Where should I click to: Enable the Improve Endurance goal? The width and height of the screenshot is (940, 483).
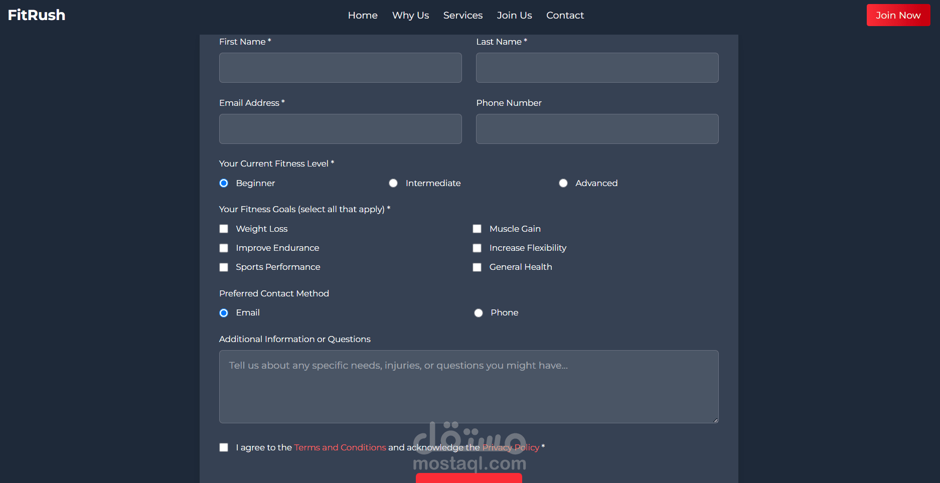pos(224,248)
